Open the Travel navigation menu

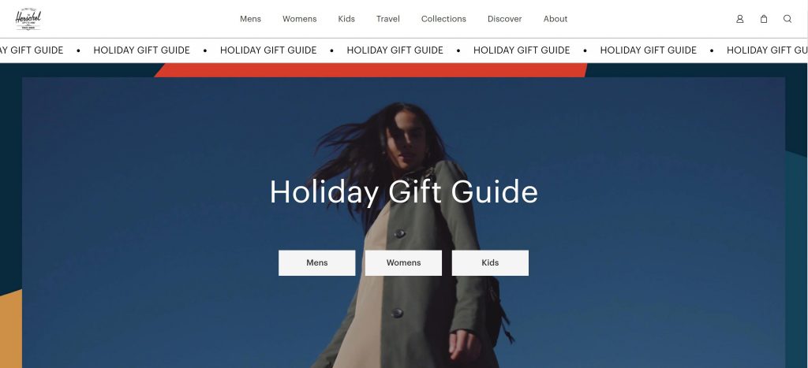(388, 19)
